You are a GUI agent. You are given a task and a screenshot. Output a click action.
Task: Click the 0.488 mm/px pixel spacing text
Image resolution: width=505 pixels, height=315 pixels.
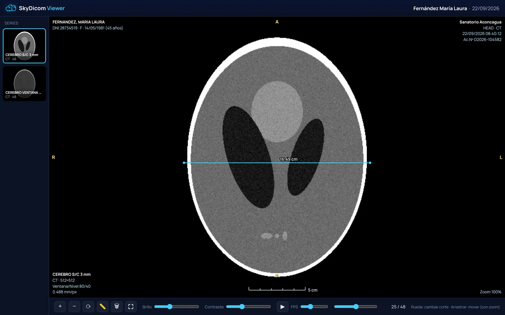coord(65,292)
